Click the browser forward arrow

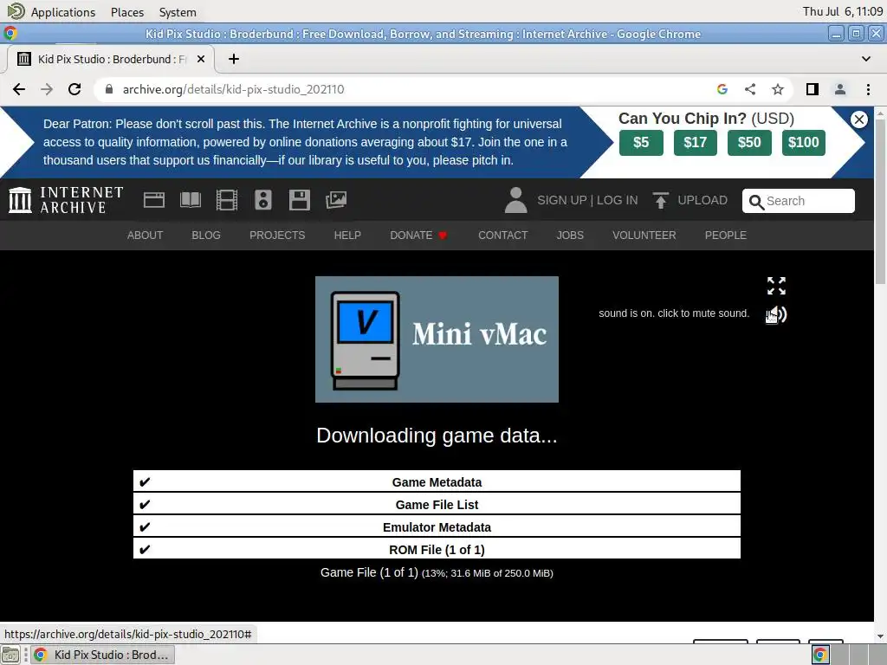pyautogui.click(x=47, y=89)
